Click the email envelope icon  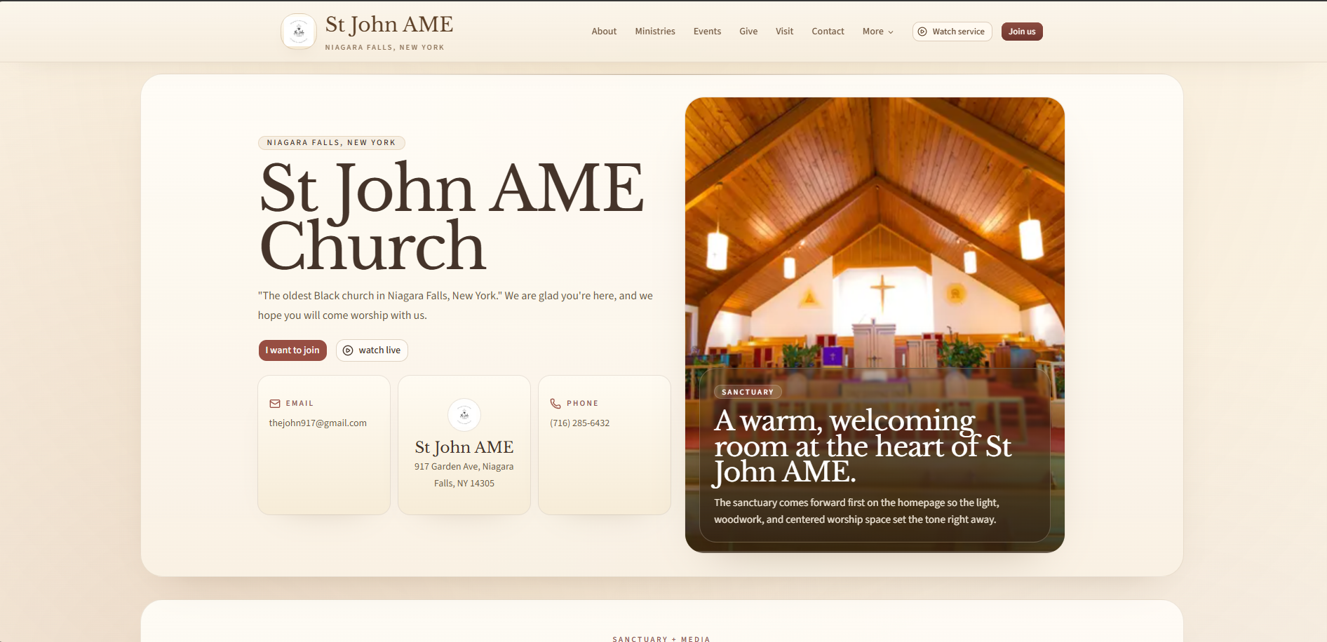point(275,403)
